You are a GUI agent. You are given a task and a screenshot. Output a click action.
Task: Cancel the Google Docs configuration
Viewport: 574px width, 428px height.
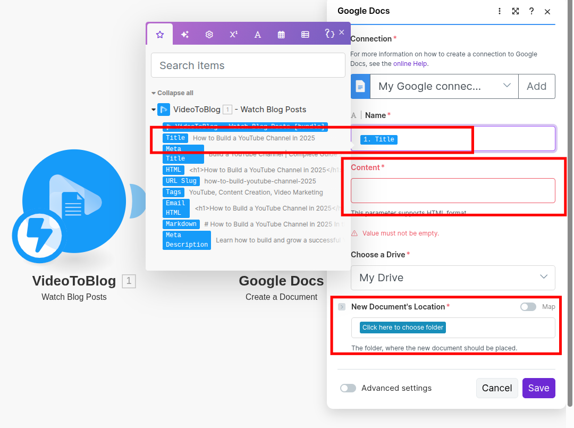point(497,388)
